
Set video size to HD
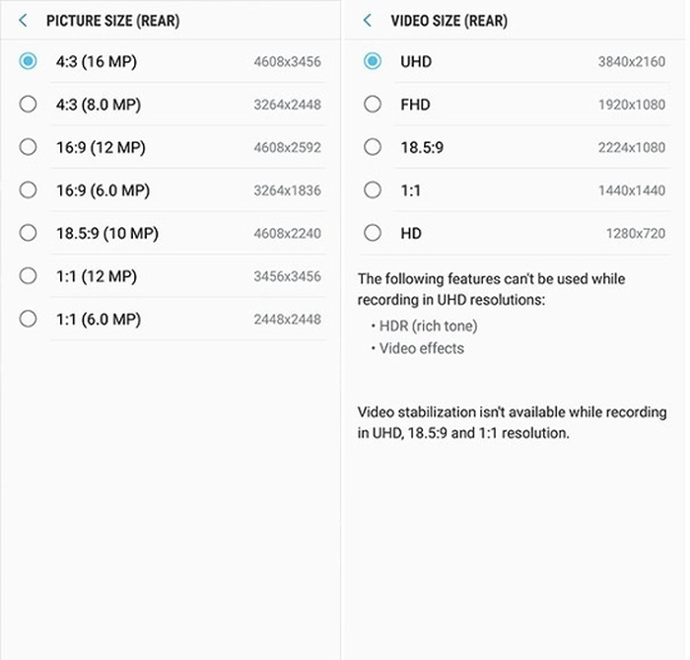point(372,233)
